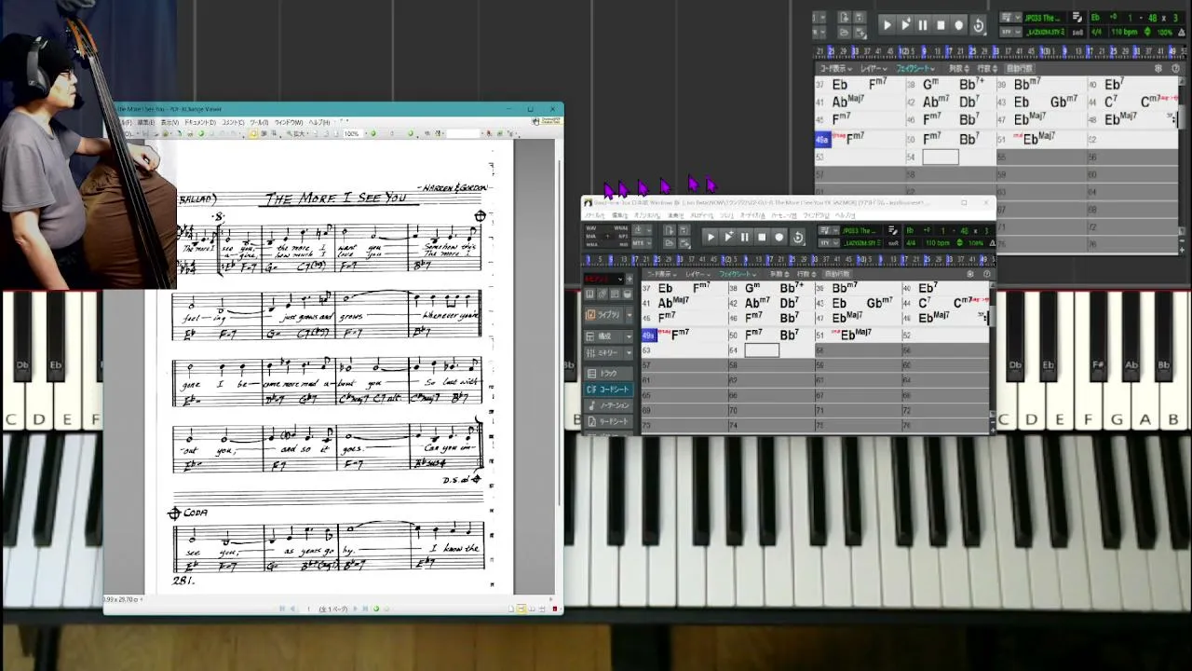This screenshot has width=1192, height=671.
Task: Open the ドキュメント(D) menu in PDF-XChange Viewer
Action: tap(199, 122)
